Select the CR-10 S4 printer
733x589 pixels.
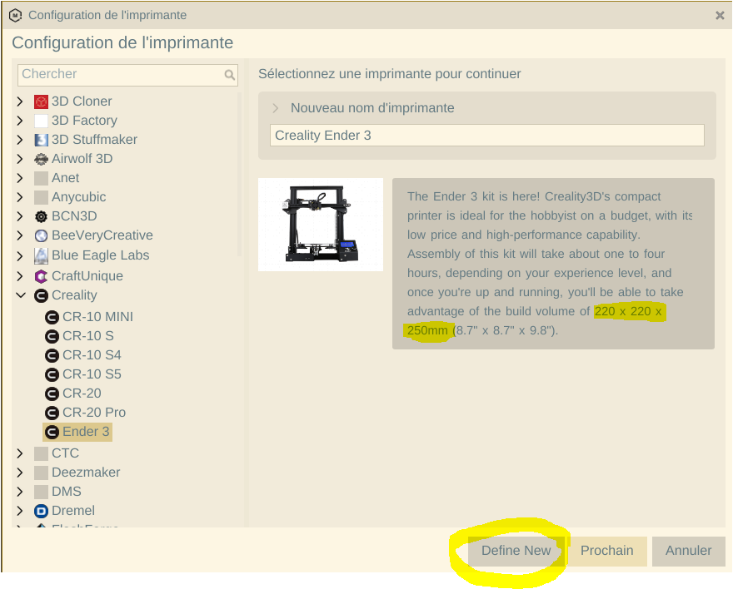point(92,355)
